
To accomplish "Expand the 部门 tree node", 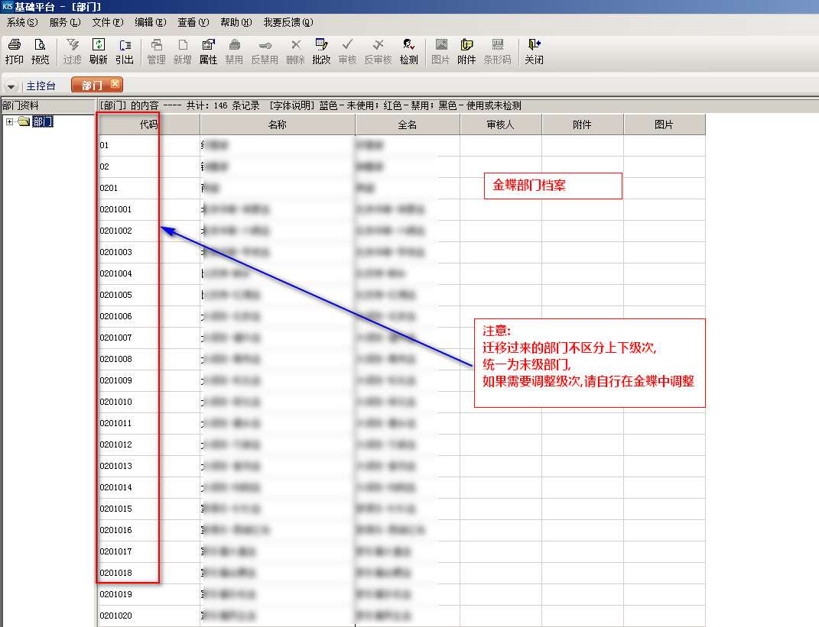I will tap(9, 122).
